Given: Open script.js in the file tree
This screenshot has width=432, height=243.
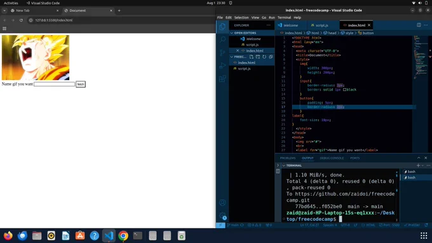Looking at the screenshot, I should click(244, 69).
